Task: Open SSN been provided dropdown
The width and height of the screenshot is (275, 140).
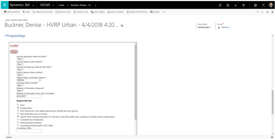Action: 20,69
